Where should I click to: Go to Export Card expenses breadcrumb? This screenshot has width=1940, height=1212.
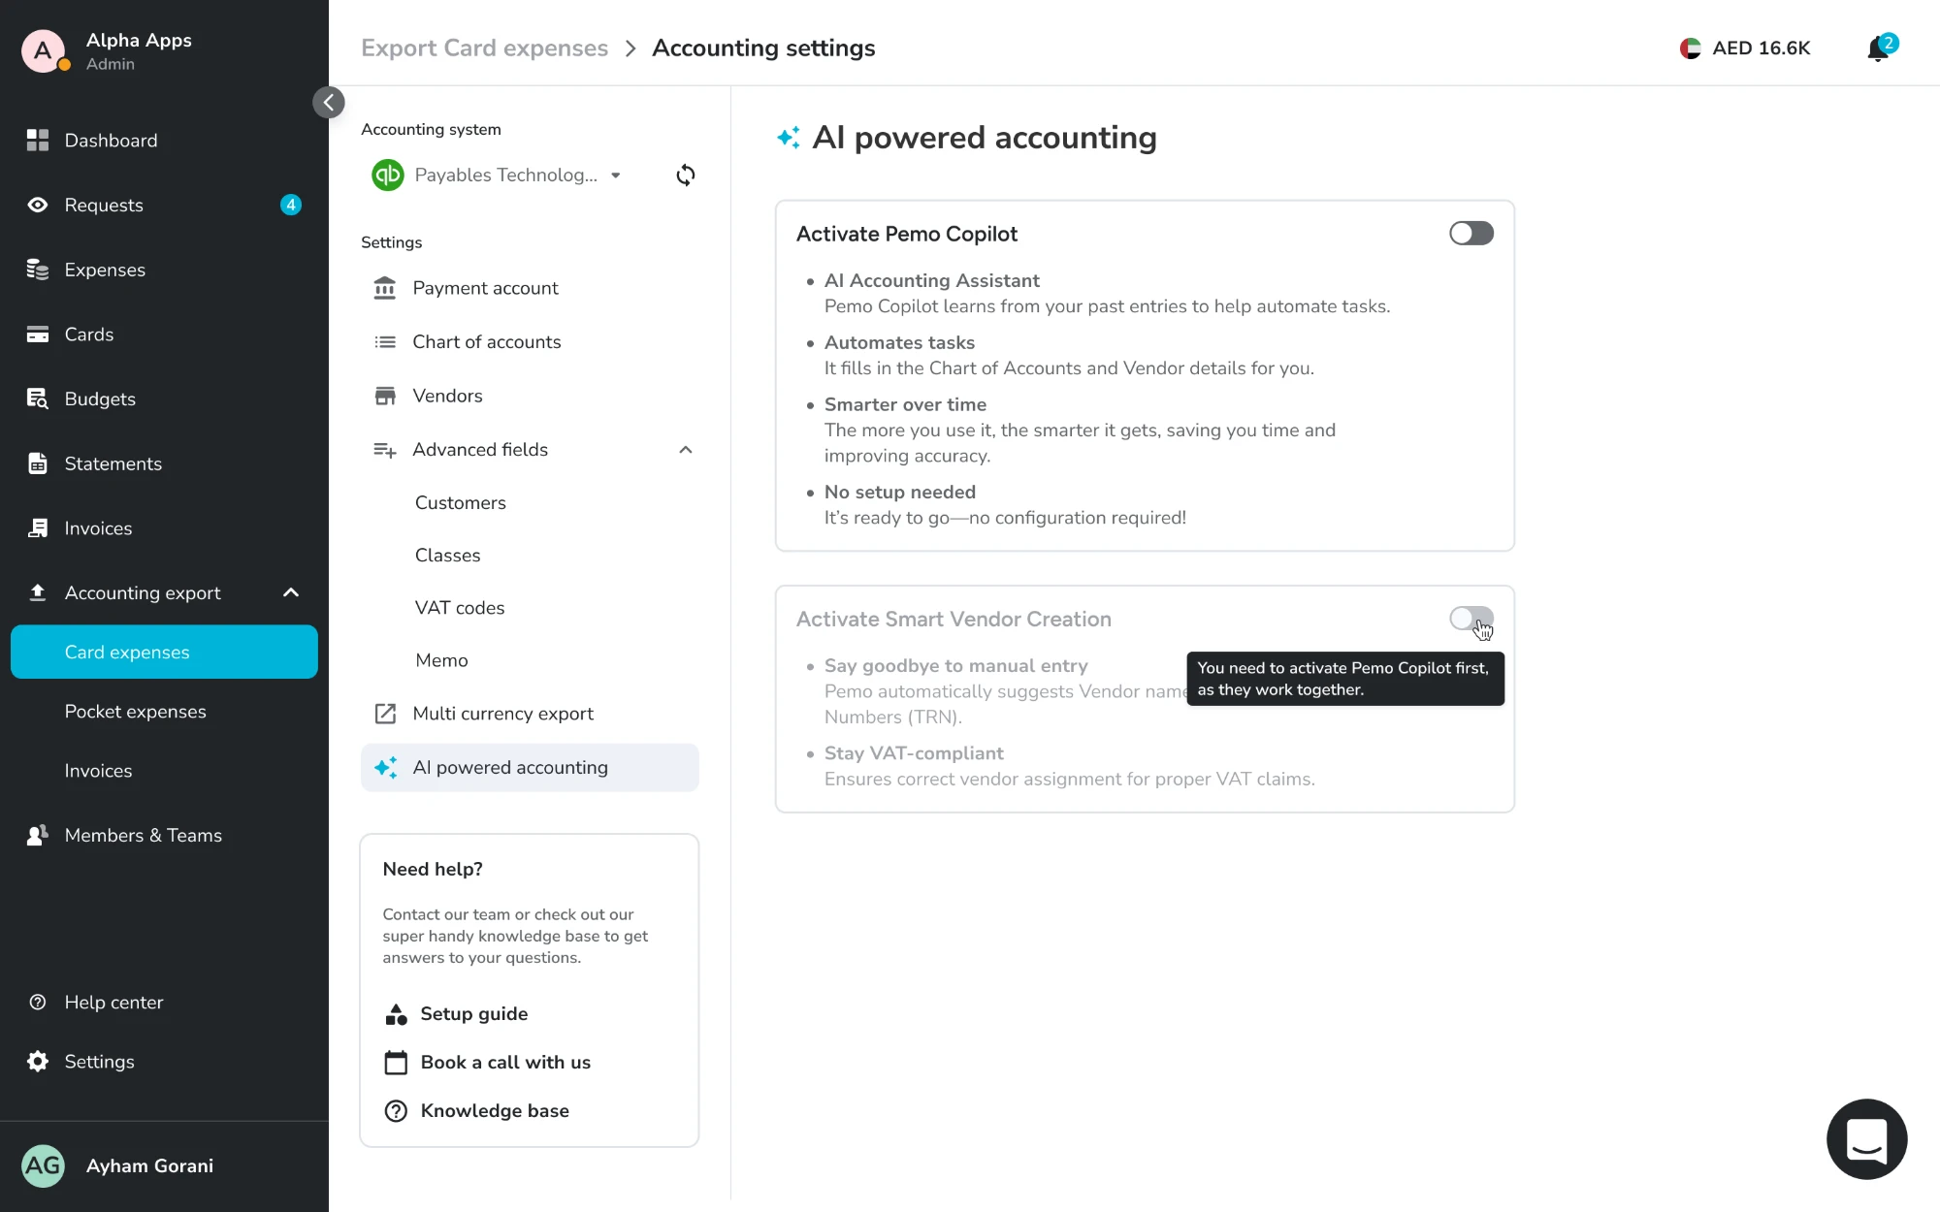484,48
